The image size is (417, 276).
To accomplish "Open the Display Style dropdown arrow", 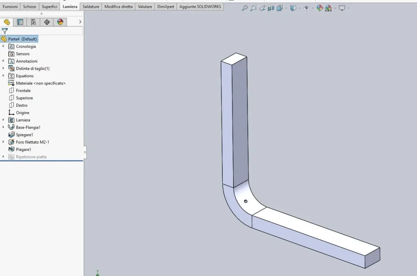I will tap(300, 8).
